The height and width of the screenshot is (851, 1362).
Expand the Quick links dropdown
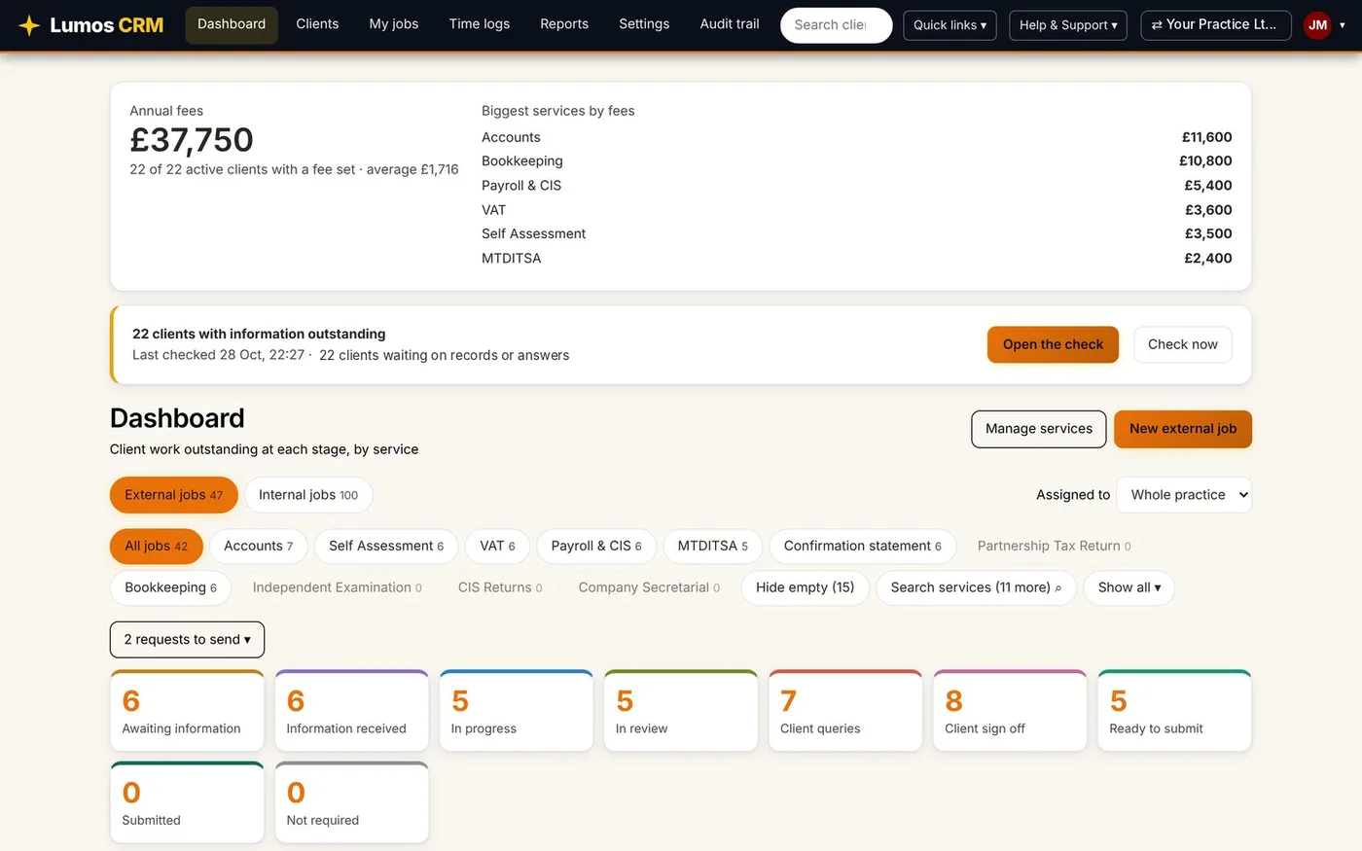[x=950, y=25]
